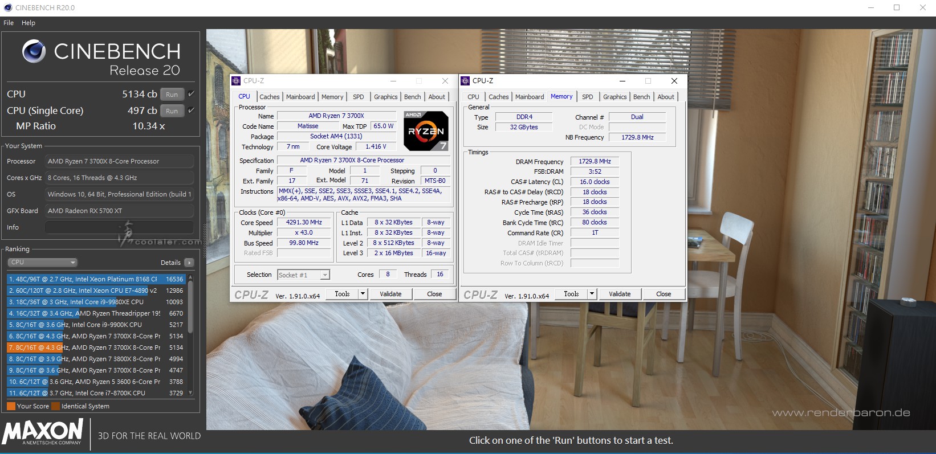Select ranking row Intel Core i9-9900K
936x454 pixels.
tap(96, 325)
